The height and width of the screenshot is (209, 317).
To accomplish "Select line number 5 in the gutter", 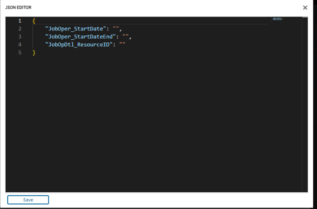I will (x=20, y=52).
